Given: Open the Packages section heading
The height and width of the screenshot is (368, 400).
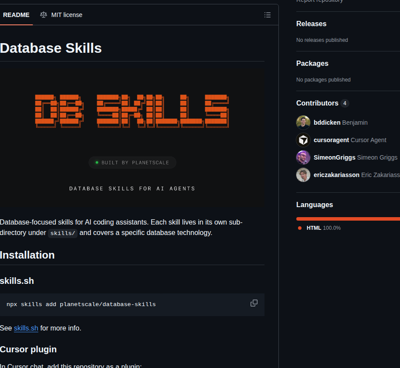Looking at the screenshot, I should [x=312, y=63].
